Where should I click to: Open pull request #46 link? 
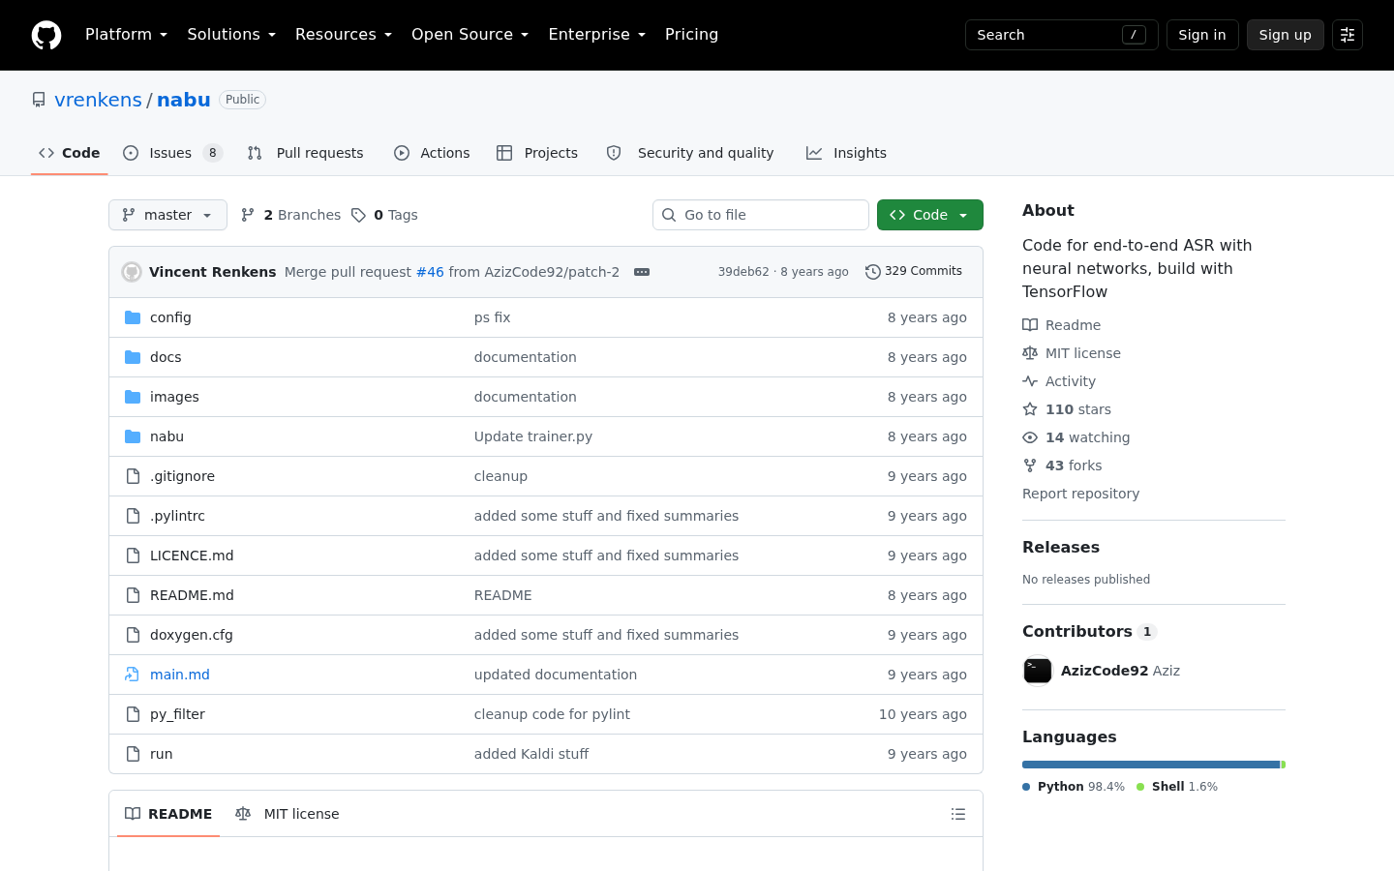pyautogui.click(x=430, y=272)
